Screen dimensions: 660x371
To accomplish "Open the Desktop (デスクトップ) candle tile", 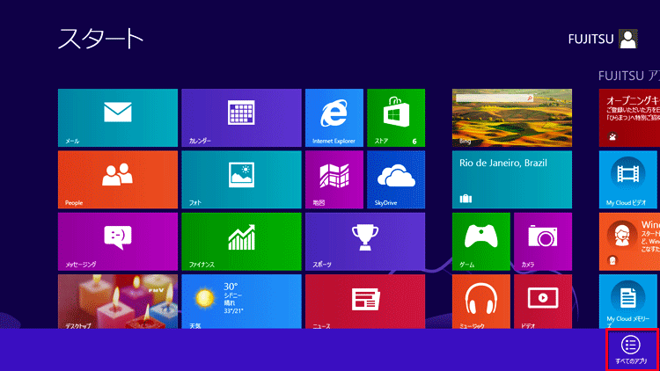I will point(118,302).
